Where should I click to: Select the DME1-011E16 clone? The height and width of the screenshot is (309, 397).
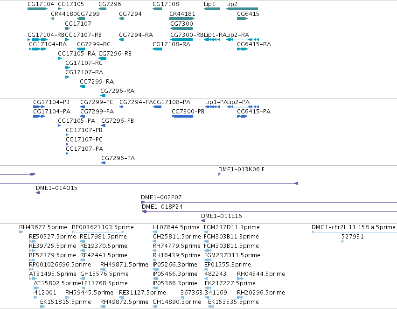coord(299,221)
